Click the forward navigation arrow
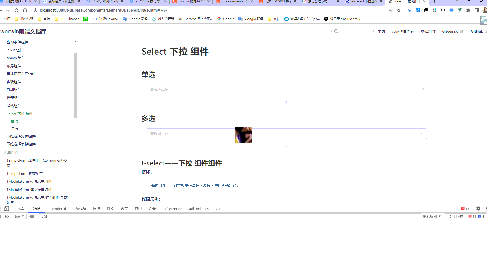Screen dimensions: 487x270 pyautogui.click(x=8, y=10)
